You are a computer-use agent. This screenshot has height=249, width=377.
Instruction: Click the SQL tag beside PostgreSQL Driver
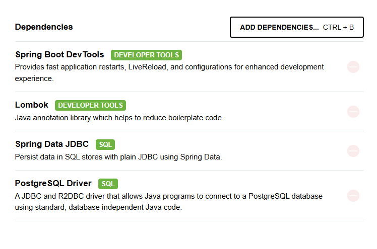tap(108, 184)
